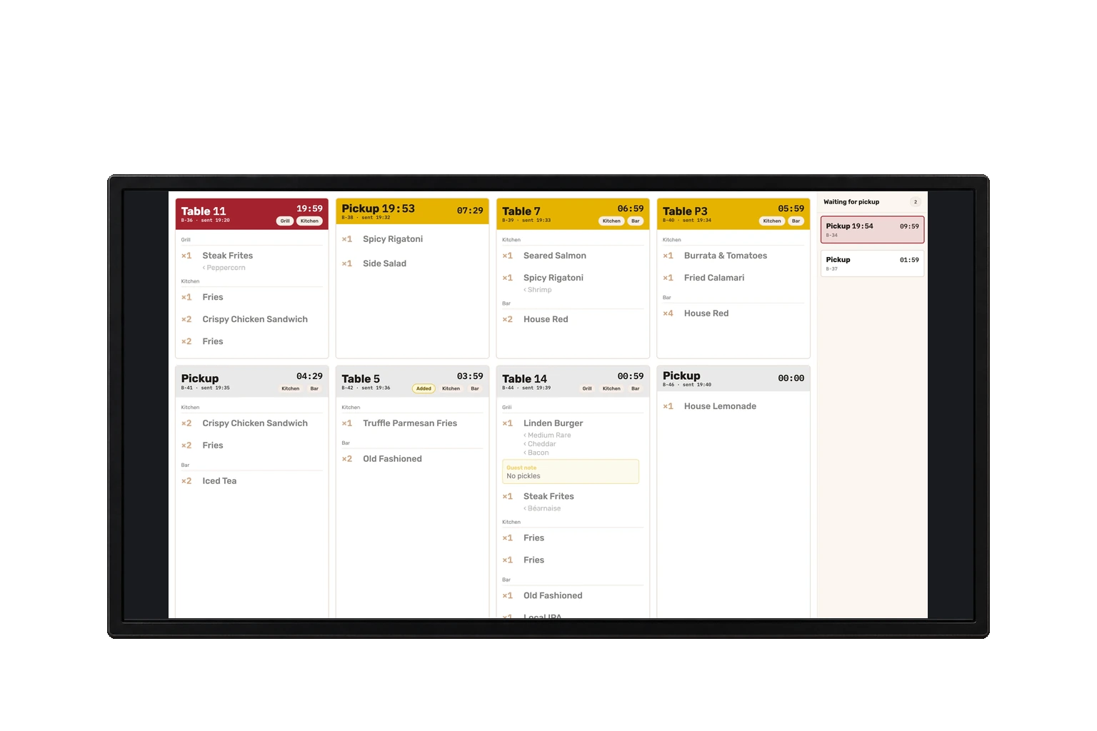Click the Waiting for pickup heading
Screen dimensions: 1097x731
(x=851, y=202)
